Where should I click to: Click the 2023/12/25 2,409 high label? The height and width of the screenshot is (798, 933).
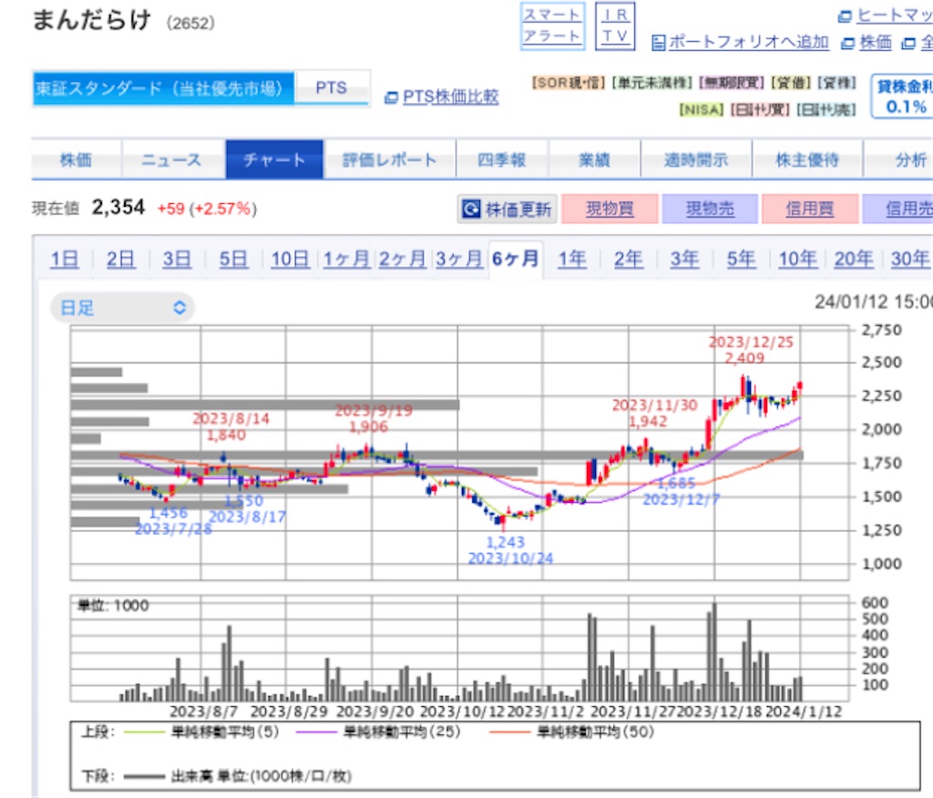point(751,350)
